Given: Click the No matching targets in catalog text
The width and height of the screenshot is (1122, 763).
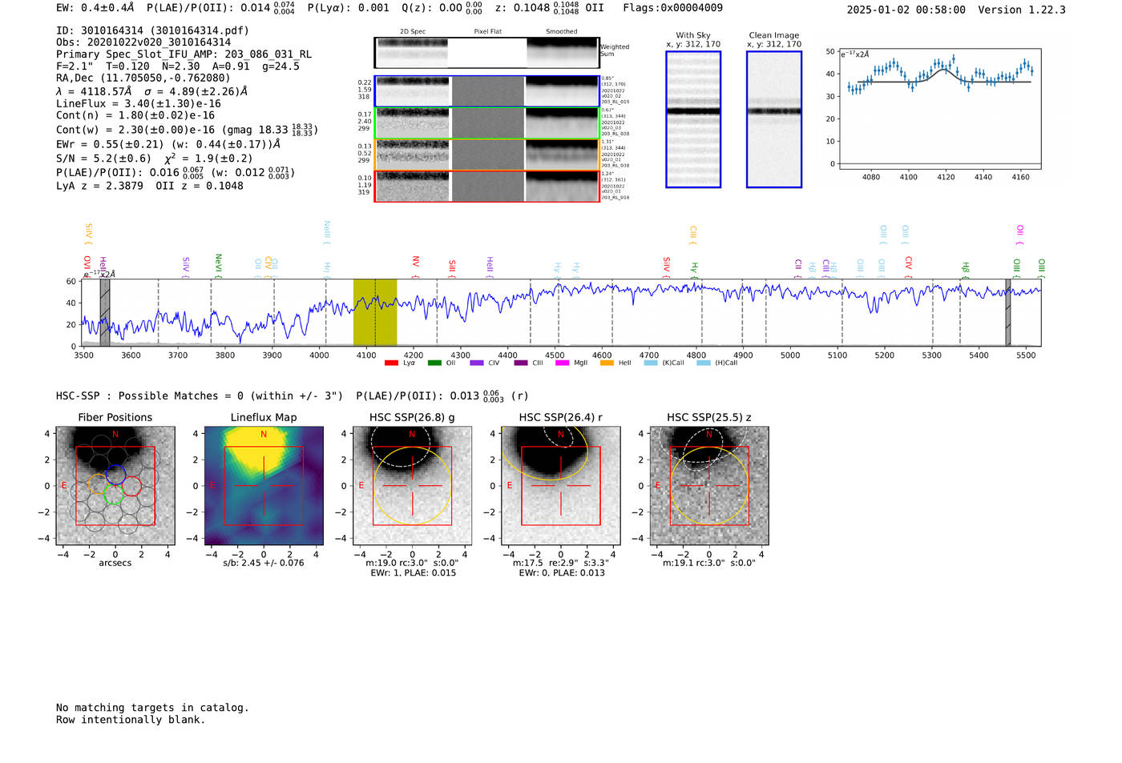Looking at the screenshot, I should pyautogui.click(x=152, y=708).
